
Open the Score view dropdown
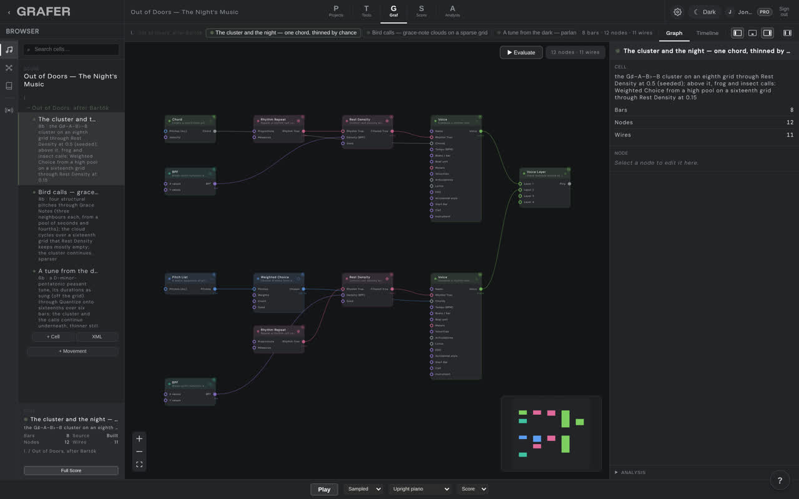473,489
